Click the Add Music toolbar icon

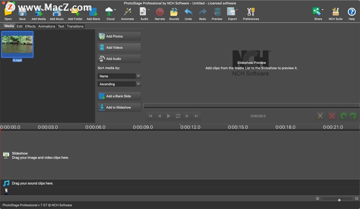tap(57, 14)
